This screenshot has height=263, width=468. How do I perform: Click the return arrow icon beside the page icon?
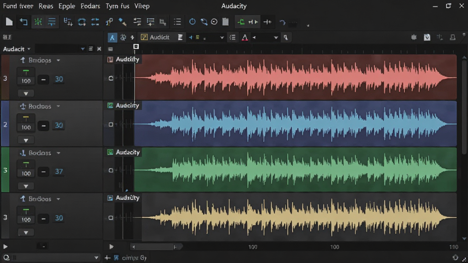tap(23, 22)
